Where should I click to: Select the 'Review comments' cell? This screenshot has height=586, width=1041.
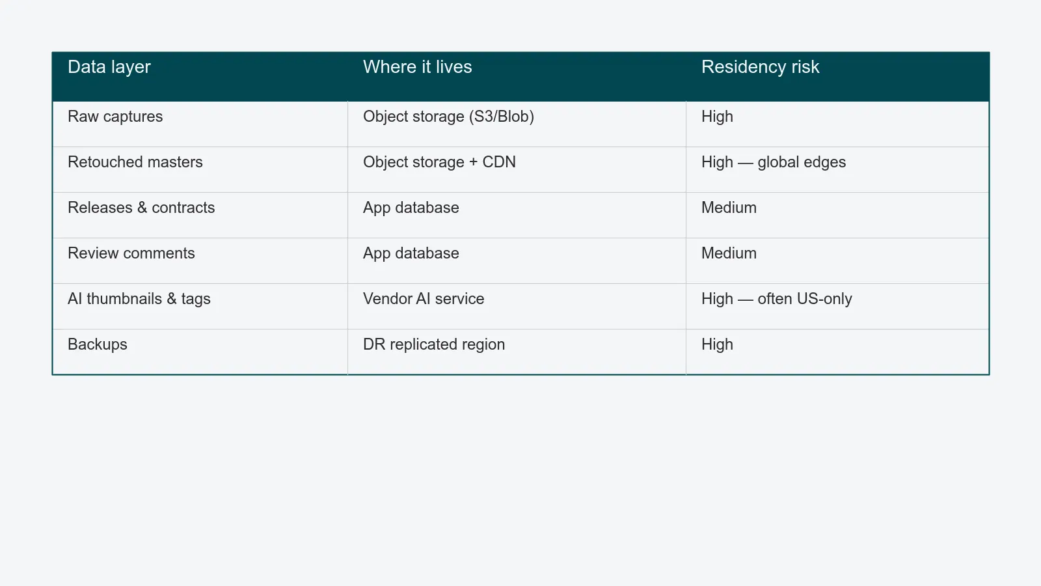tap(200, 260)
